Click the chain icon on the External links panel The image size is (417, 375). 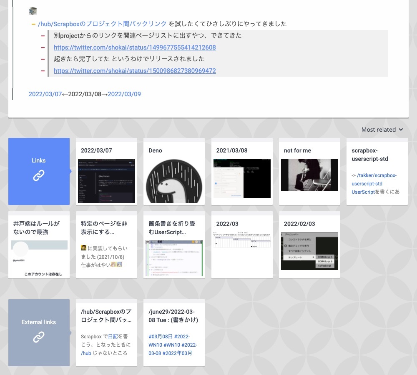(39, 337)
